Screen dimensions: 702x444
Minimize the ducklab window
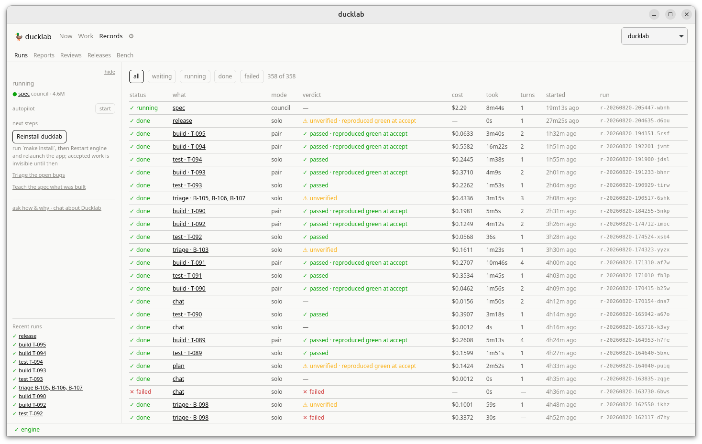tap(654, 14)
